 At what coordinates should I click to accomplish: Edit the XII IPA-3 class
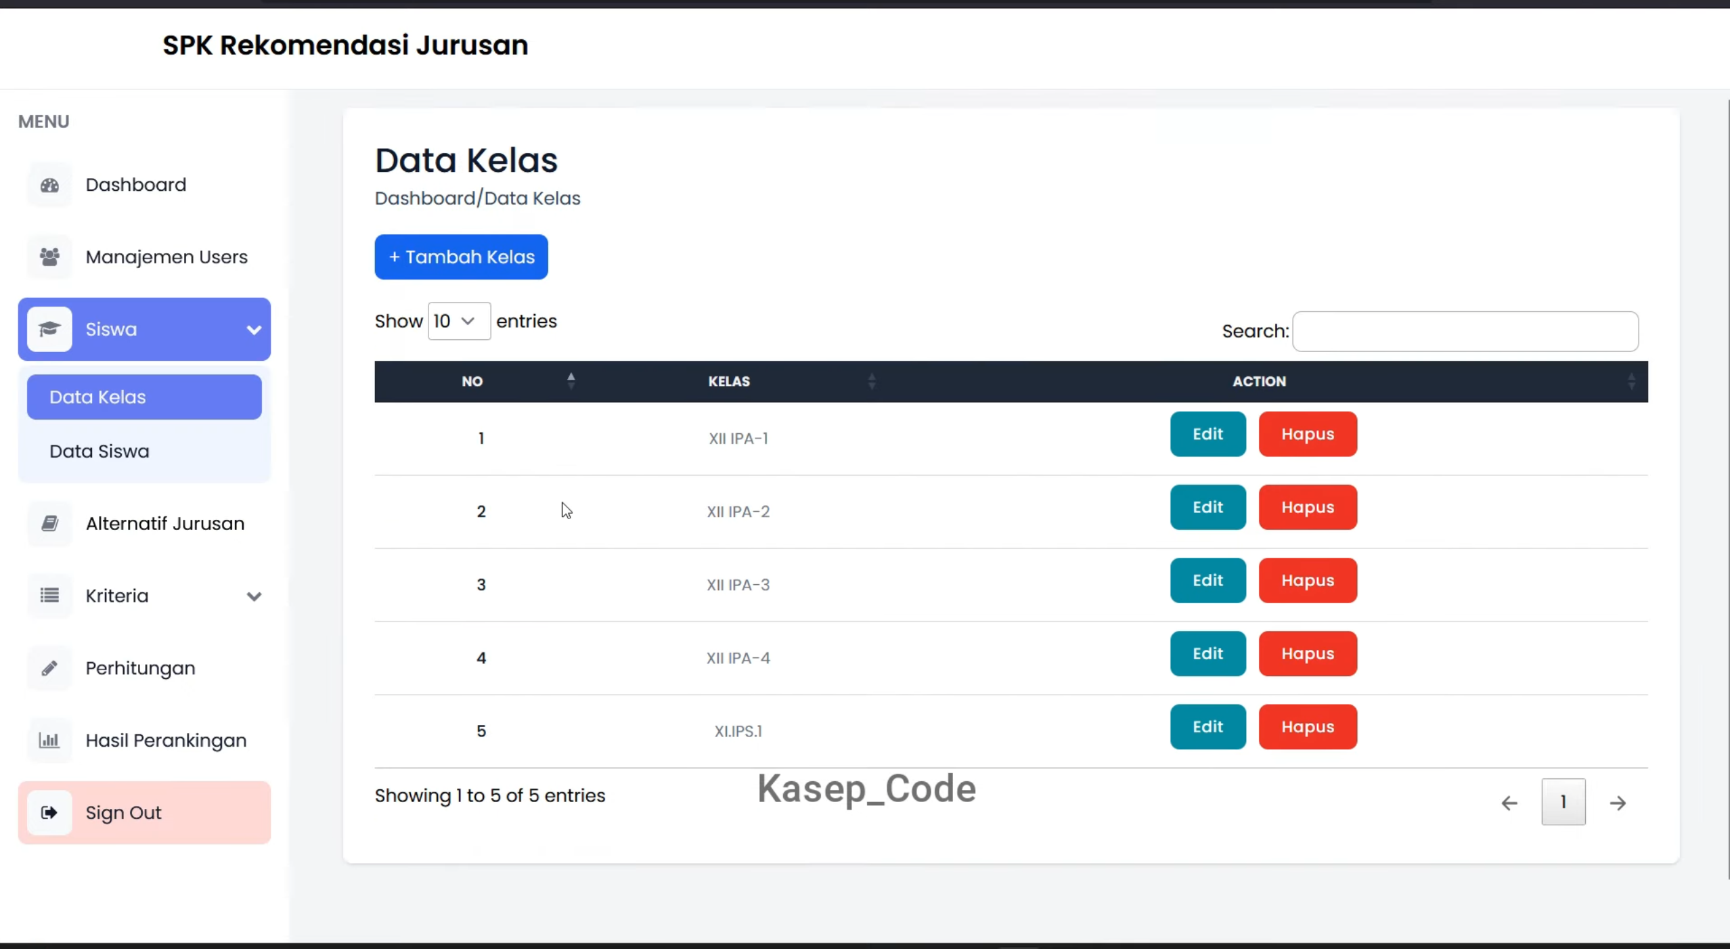click(1207, 580)
